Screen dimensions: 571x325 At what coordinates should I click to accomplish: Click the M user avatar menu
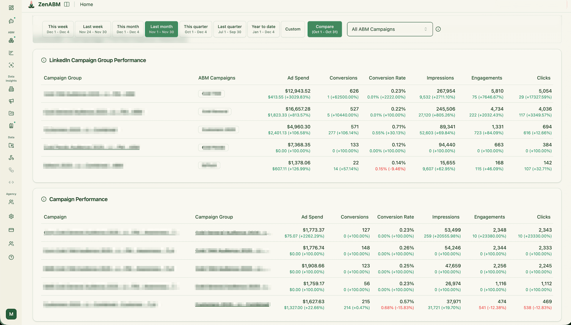(11, 314)
